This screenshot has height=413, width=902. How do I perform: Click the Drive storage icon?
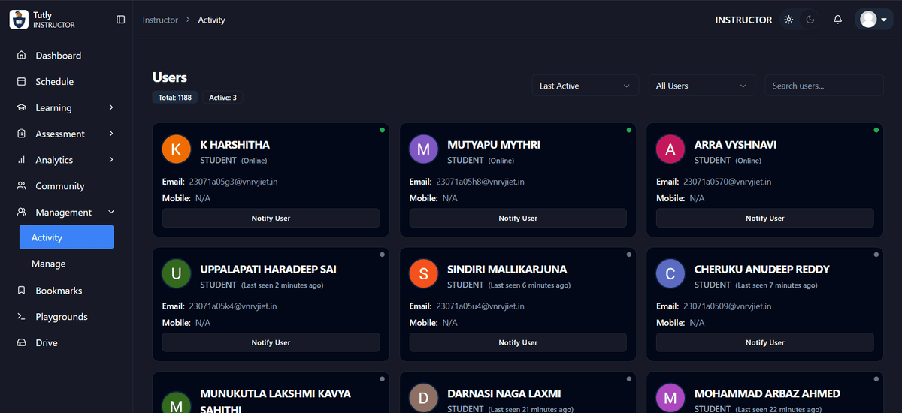(21, 342)
